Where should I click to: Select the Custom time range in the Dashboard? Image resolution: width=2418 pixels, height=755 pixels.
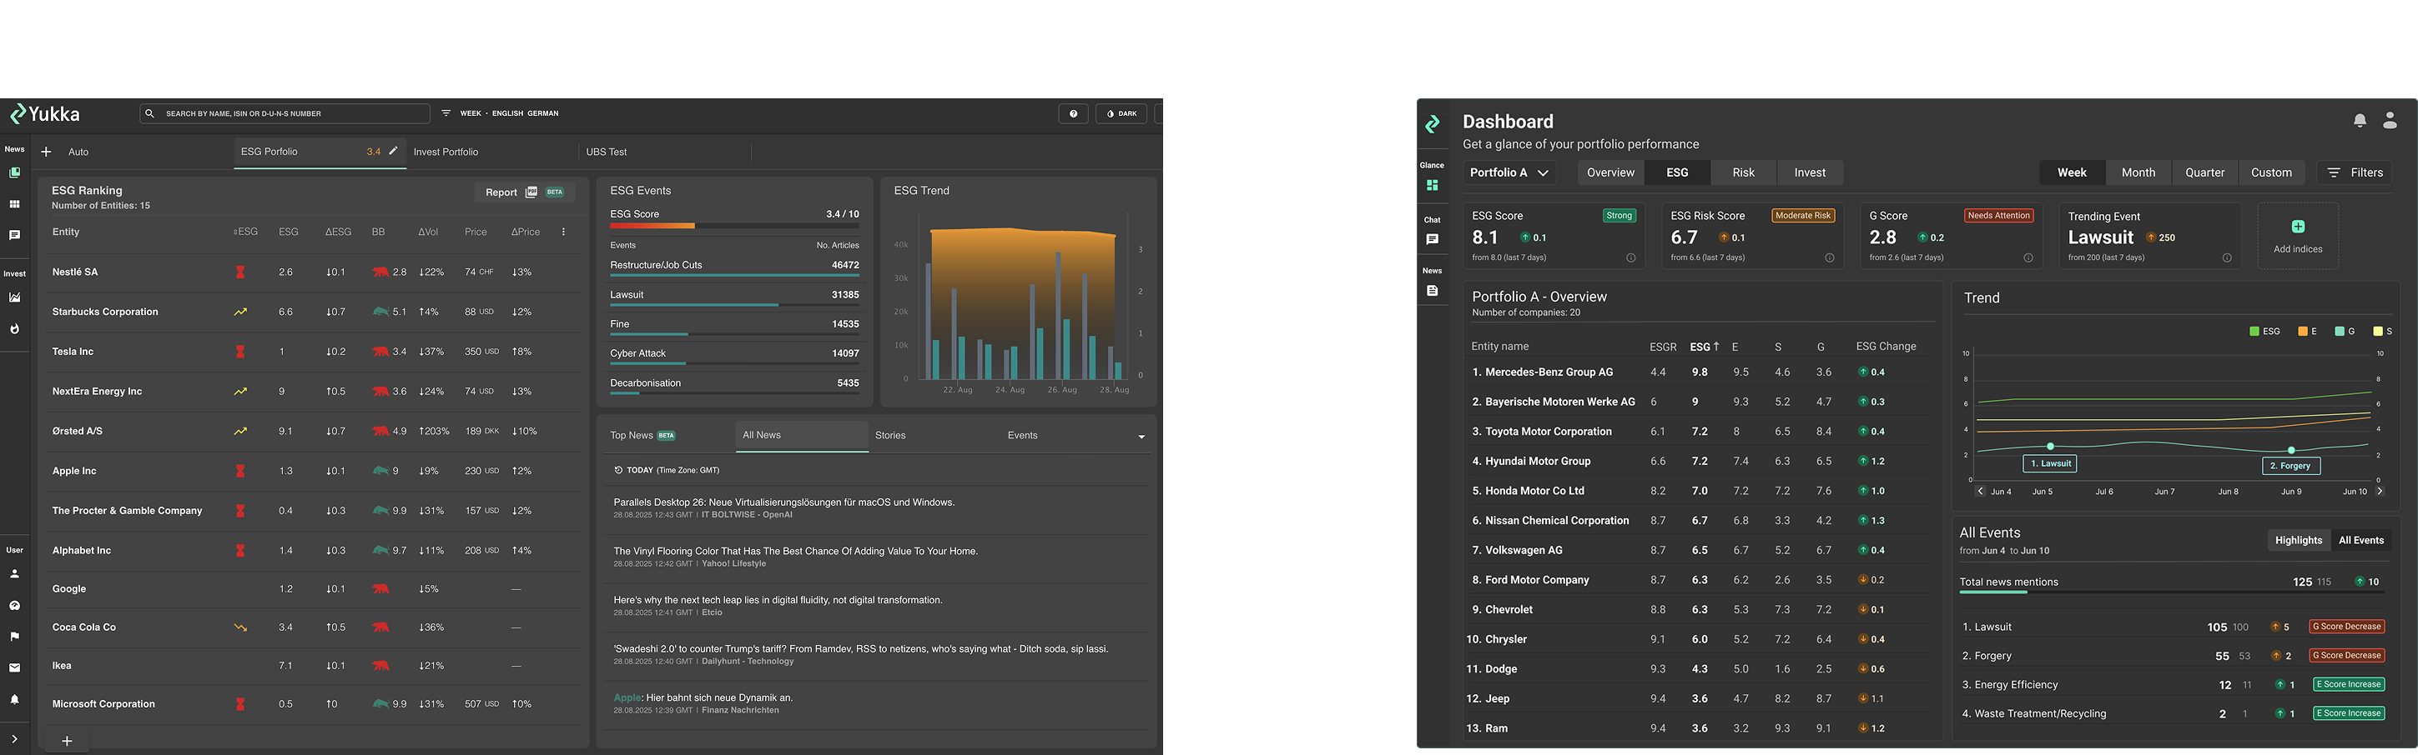coord(2270,172)
